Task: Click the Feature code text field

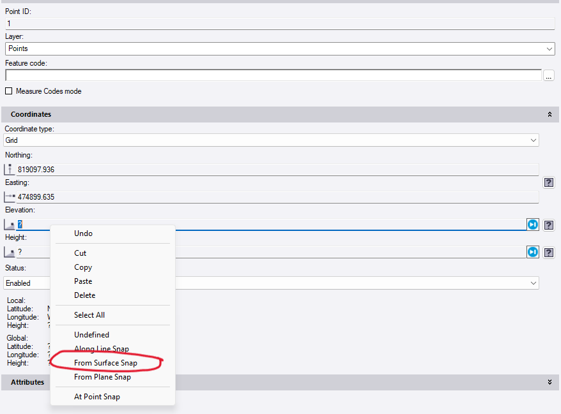Action: (x=273, y=76)
